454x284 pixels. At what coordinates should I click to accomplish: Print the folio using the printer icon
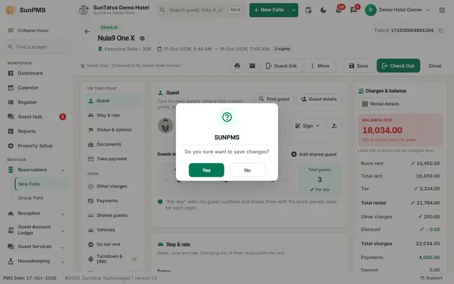coord(237,66)
